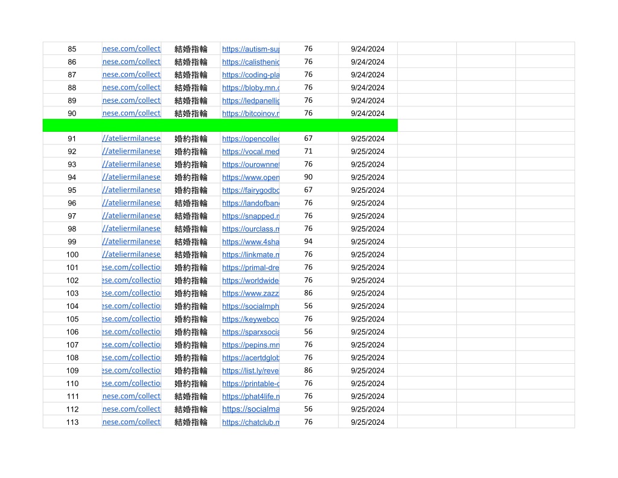The image size is (618, 478).
Task: Open the https://ledpanellig link in row 89
Action: [x=250, y=101]
